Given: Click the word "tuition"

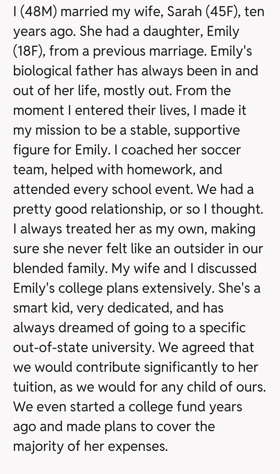Looking at the screenshot, I should pos(34,387).
